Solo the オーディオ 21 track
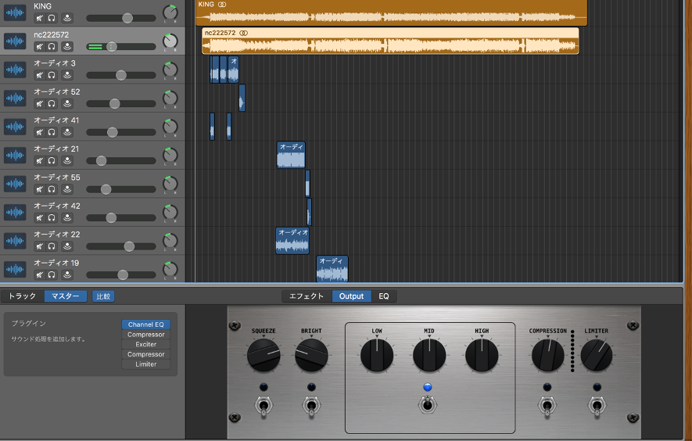This screenshot has width=692, height=441. click(x=52, y=161)
